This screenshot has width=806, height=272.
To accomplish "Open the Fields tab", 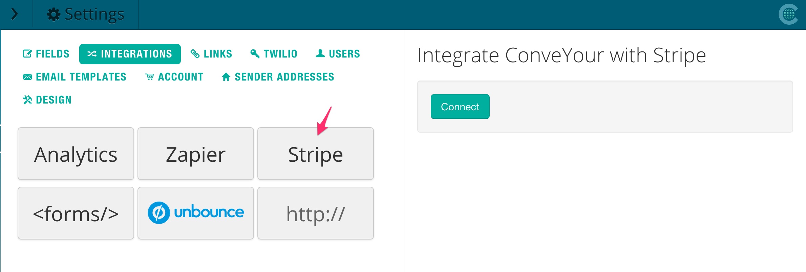I will pos(46,54).
